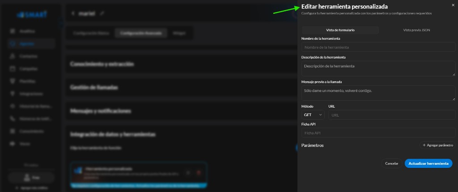Expand the Conocimiento y extracción section
Image resolution: width=458 pixels, height=192 pixels.
(181, 64)
